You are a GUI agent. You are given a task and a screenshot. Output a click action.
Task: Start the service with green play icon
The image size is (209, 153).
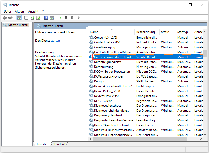pyautogui.click(x=60, y=18)
